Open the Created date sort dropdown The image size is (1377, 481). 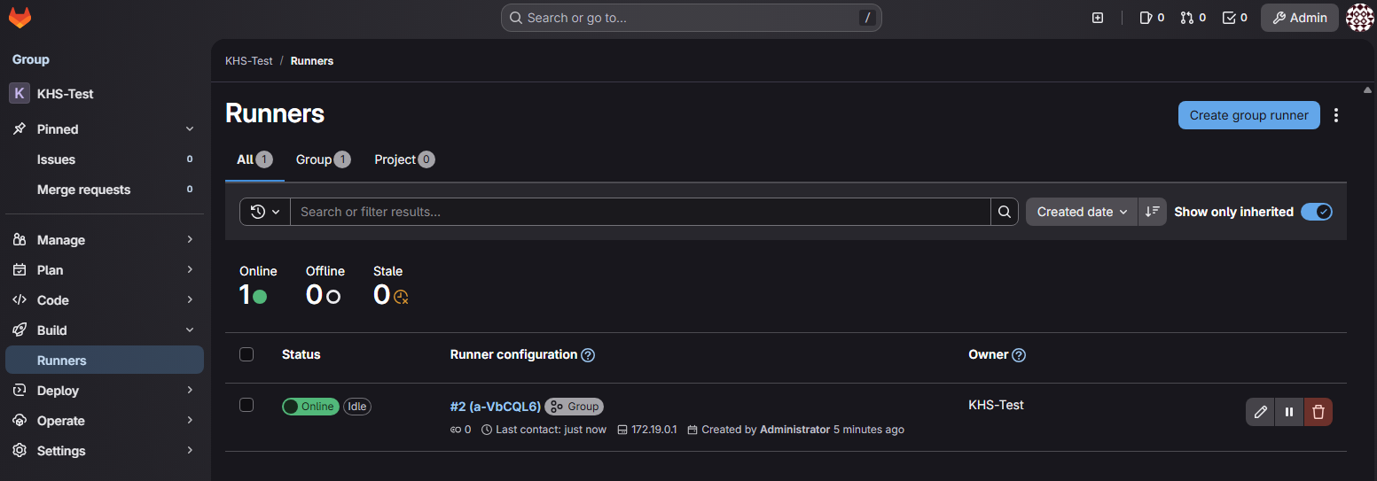point(1082,212)
